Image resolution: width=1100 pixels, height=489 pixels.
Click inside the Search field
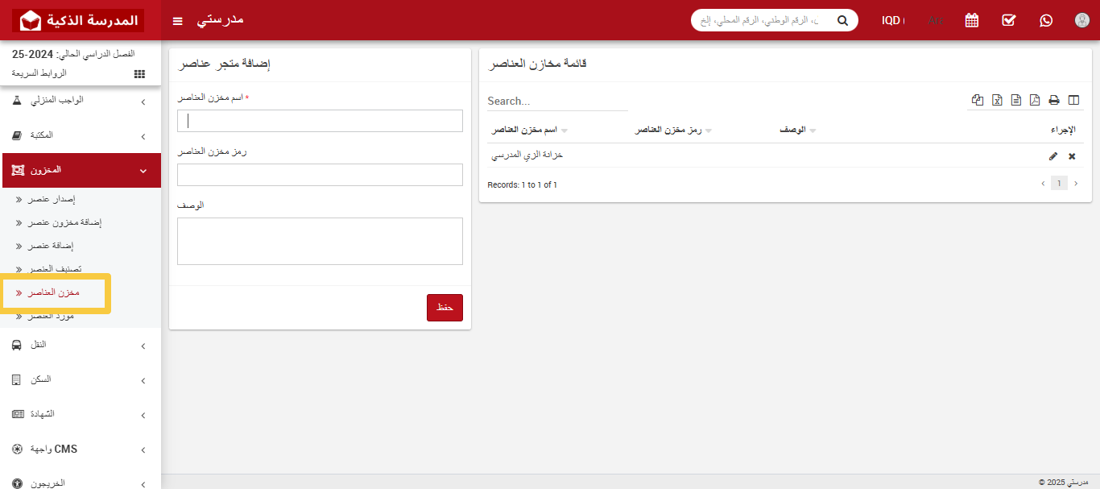[x=556, y=100]
